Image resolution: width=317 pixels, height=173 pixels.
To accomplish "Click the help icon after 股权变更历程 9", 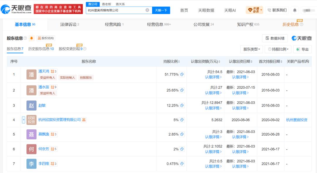I will click(x=85, y=49).
